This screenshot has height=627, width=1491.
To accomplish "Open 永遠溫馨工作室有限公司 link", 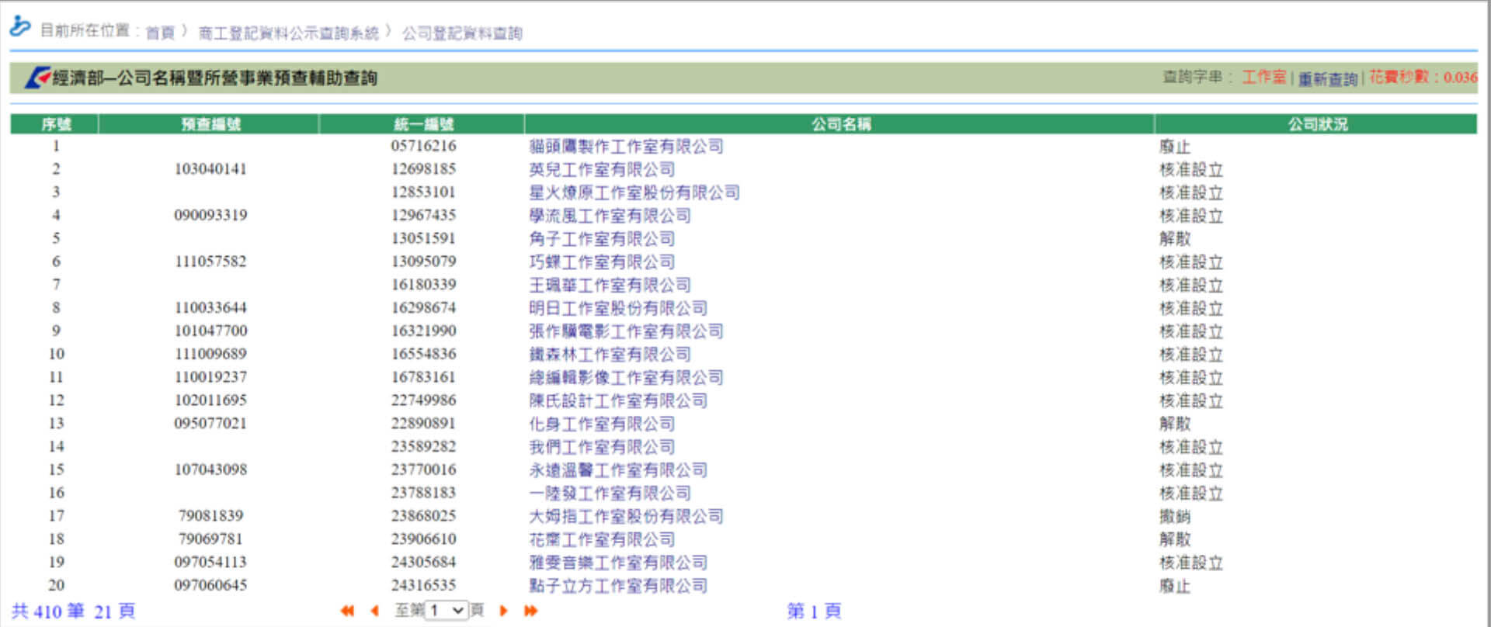I will (x=618, y=470).
